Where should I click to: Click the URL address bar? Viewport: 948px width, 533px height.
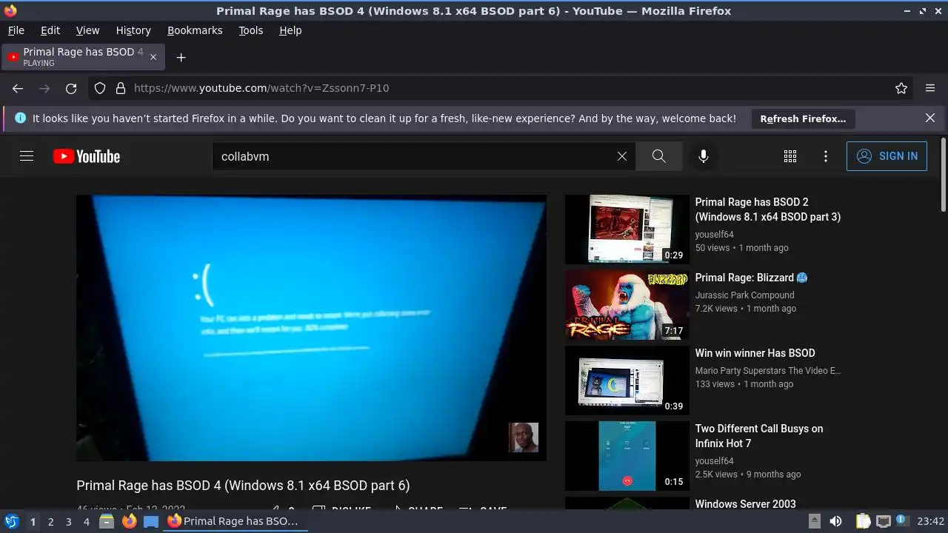[x=501, y=88]
